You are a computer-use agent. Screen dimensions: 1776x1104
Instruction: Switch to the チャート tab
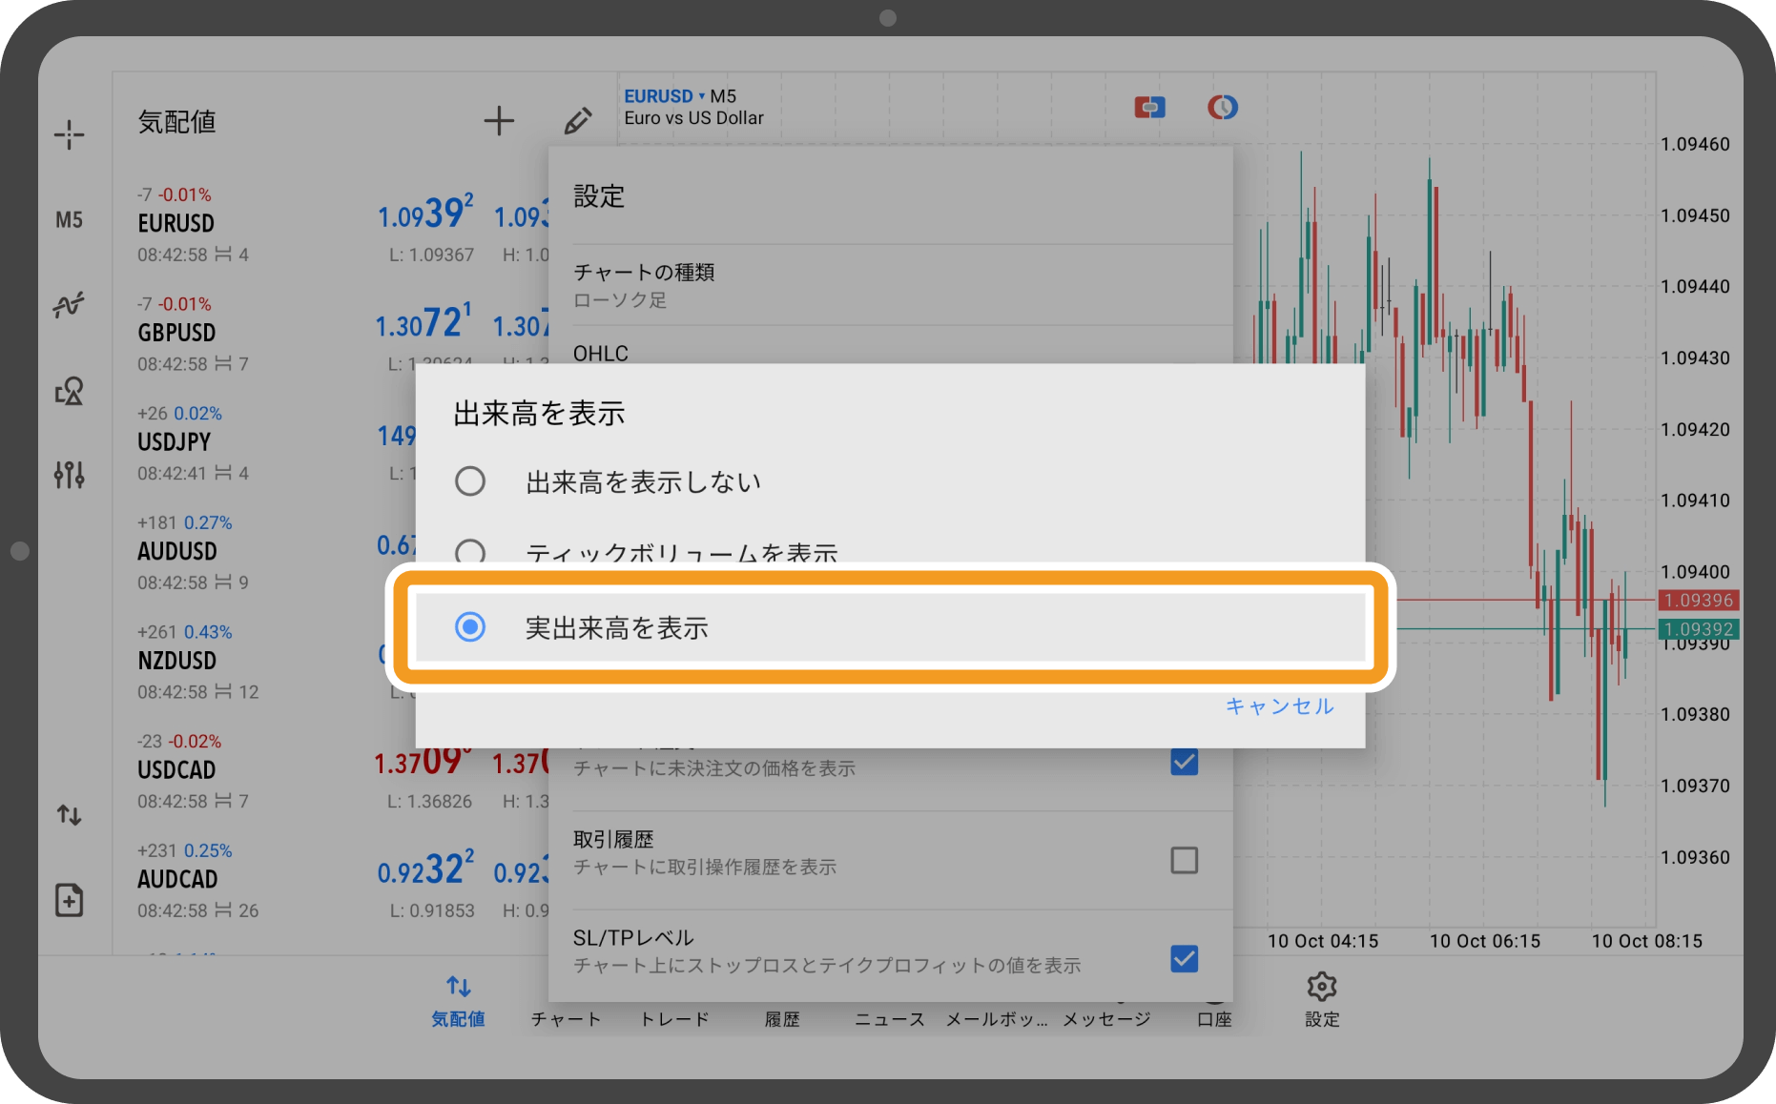point(567,1018)
